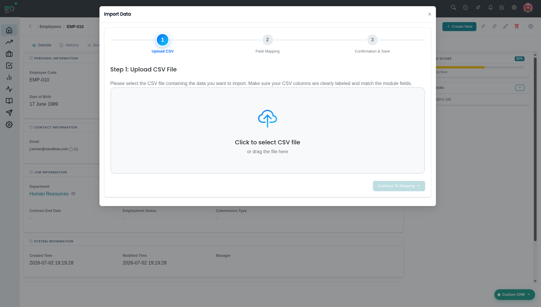Open the checkbox tasks icon in the sidebar
This screenshot has height=307, width=541.
click(9, 66)
